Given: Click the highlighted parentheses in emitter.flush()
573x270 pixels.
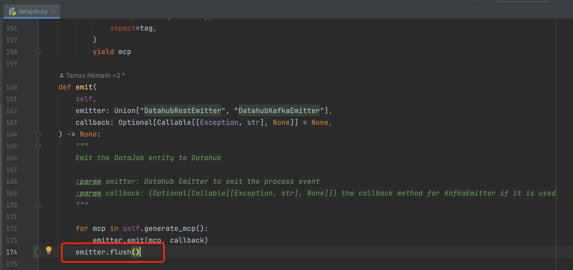Looking at the screenshot, I should point(136,252).
